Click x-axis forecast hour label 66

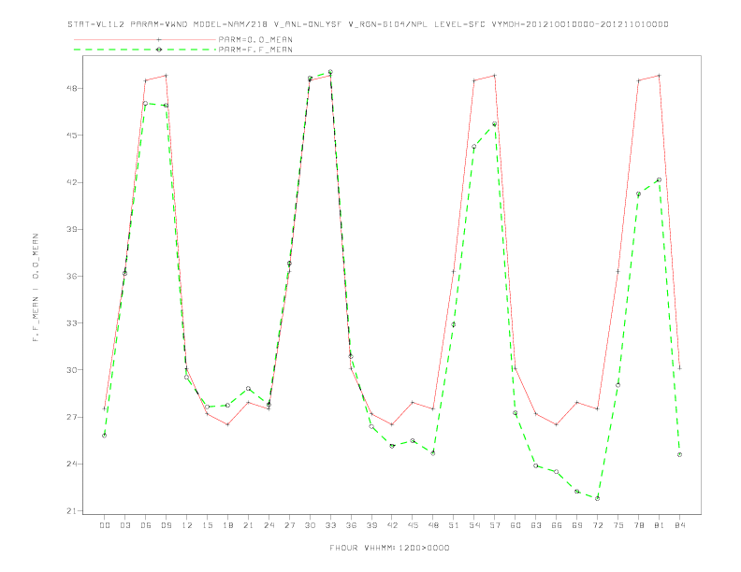(x=557, y=525)
